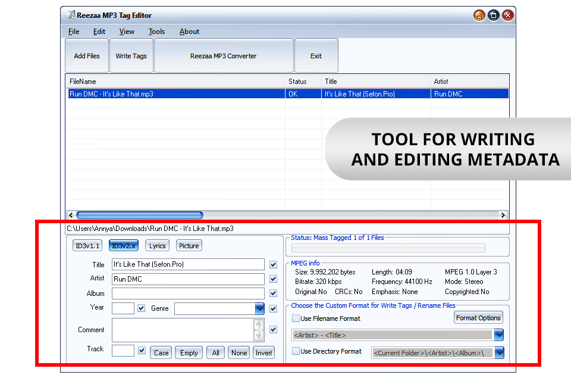The image size is (571, 381).
Task: Toggle the Title field checkbox
Action: point(274,264)
